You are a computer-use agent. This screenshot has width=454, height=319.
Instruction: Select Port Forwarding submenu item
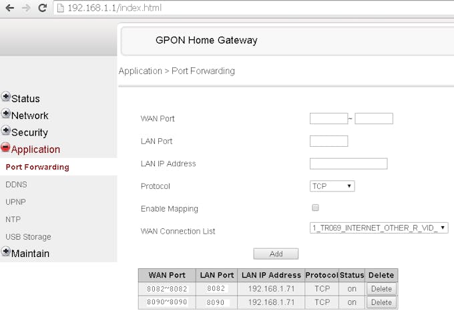tap(37, 167)
